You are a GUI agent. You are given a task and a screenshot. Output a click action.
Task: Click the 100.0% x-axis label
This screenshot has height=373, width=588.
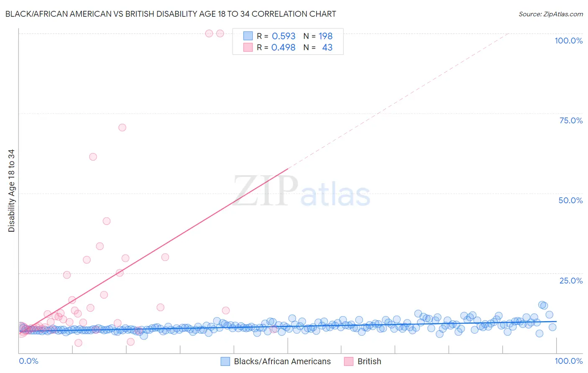(x=568, y=361)
